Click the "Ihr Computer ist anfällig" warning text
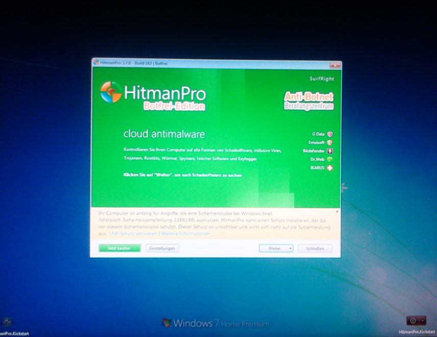The height and width of the screenshot is (337, 437). tap(214, 223)
